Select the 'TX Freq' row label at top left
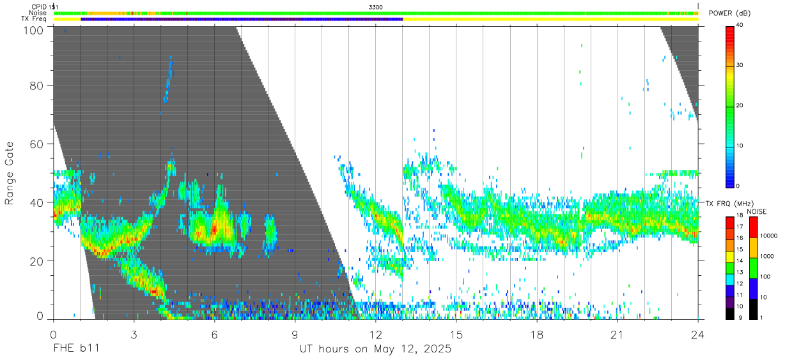Viewport: 785px width, 362px height. (x=34, y=19)
